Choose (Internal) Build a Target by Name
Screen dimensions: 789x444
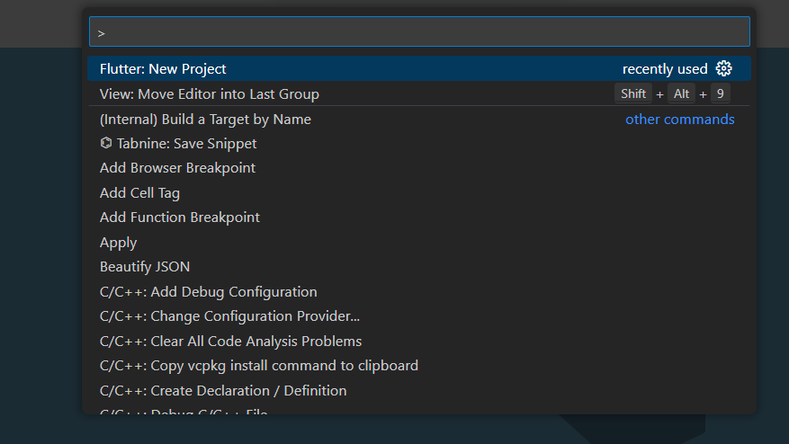pos(205,120)
